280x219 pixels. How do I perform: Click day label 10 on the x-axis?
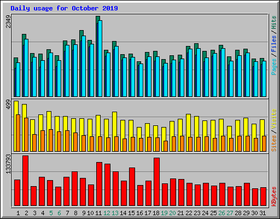90,213
